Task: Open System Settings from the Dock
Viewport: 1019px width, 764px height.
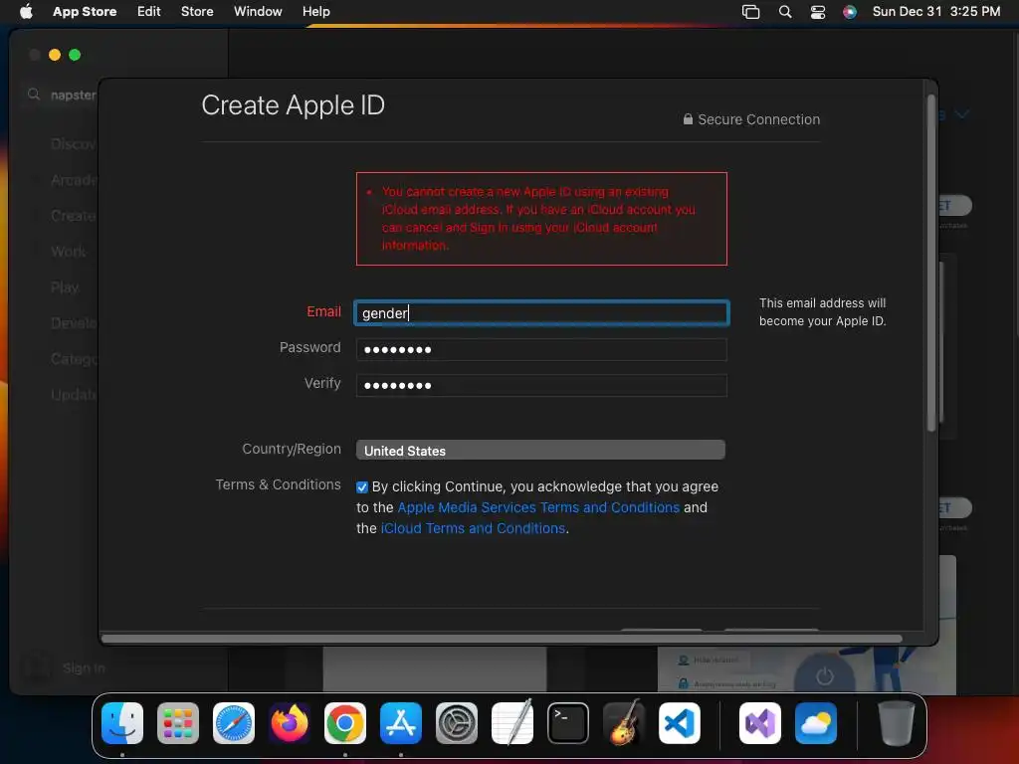Action: 456,722
